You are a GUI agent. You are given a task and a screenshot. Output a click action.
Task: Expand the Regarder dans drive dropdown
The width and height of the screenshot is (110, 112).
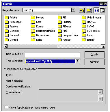(73, 10)
